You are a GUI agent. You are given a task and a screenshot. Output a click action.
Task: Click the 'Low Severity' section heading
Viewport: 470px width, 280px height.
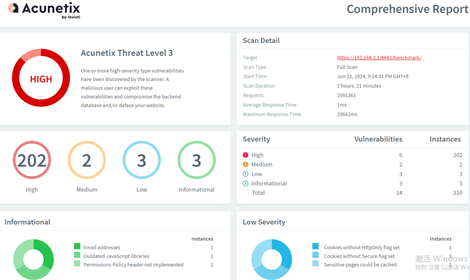click(x=264, y=222)
